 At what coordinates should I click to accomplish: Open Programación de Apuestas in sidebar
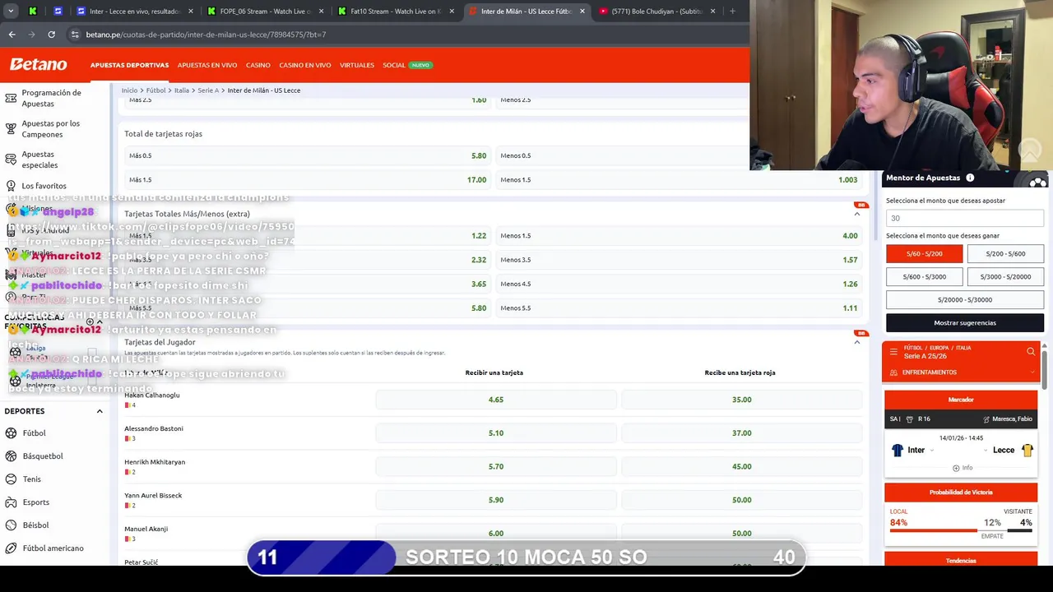pos(51,98)
